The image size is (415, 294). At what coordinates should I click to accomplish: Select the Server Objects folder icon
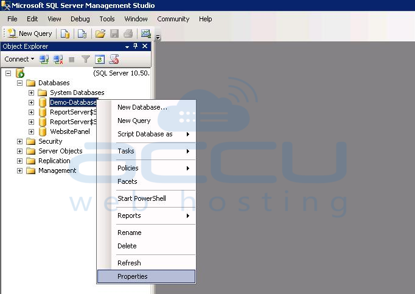pos(30,151)
